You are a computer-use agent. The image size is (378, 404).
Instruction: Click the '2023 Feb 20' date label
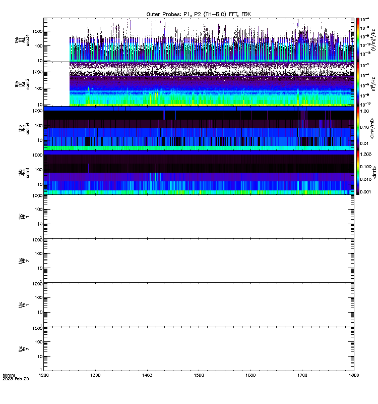(x=16, y=379)
